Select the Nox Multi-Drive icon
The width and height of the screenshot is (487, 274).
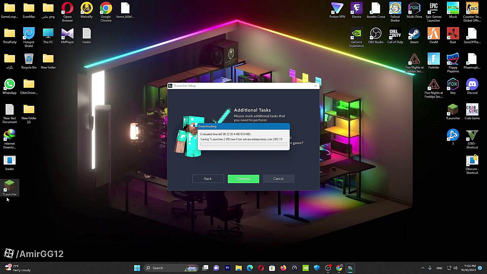[414, 10]
